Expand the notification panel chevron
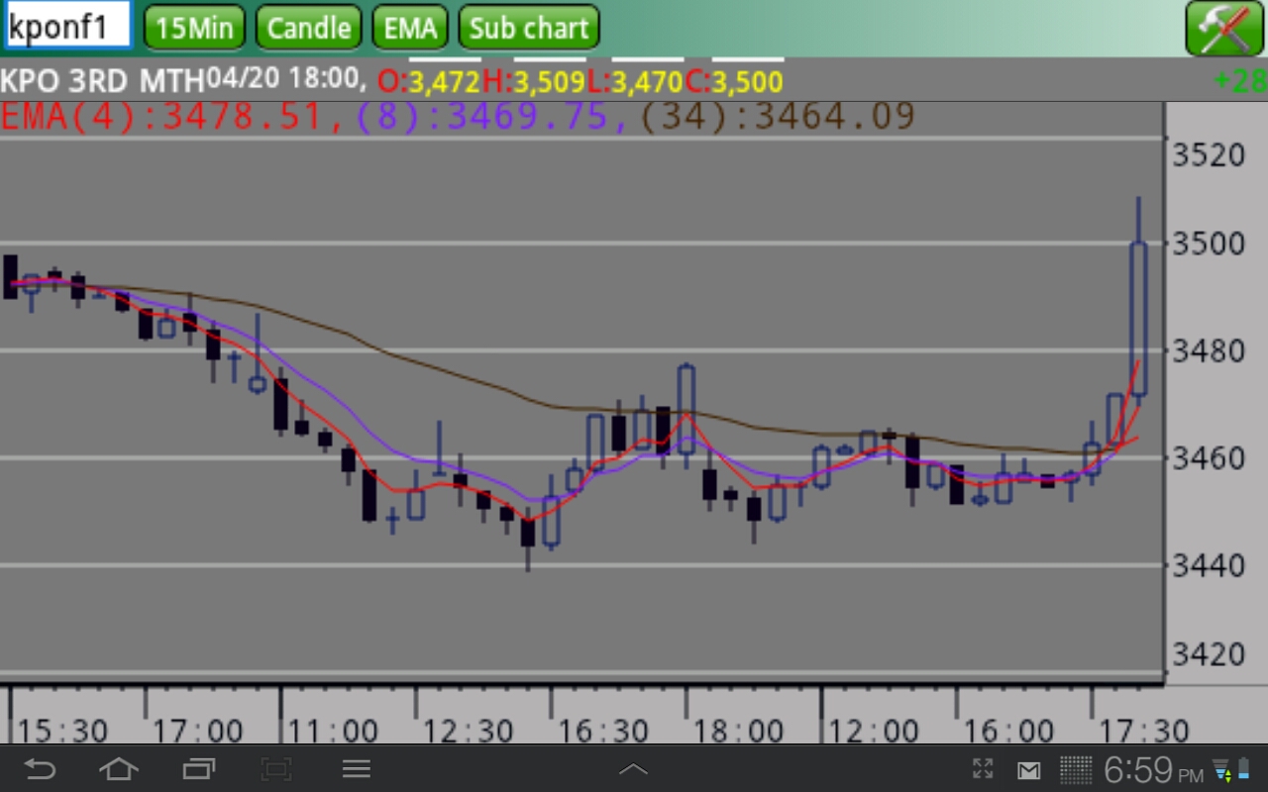 click(x=633, y=768)
